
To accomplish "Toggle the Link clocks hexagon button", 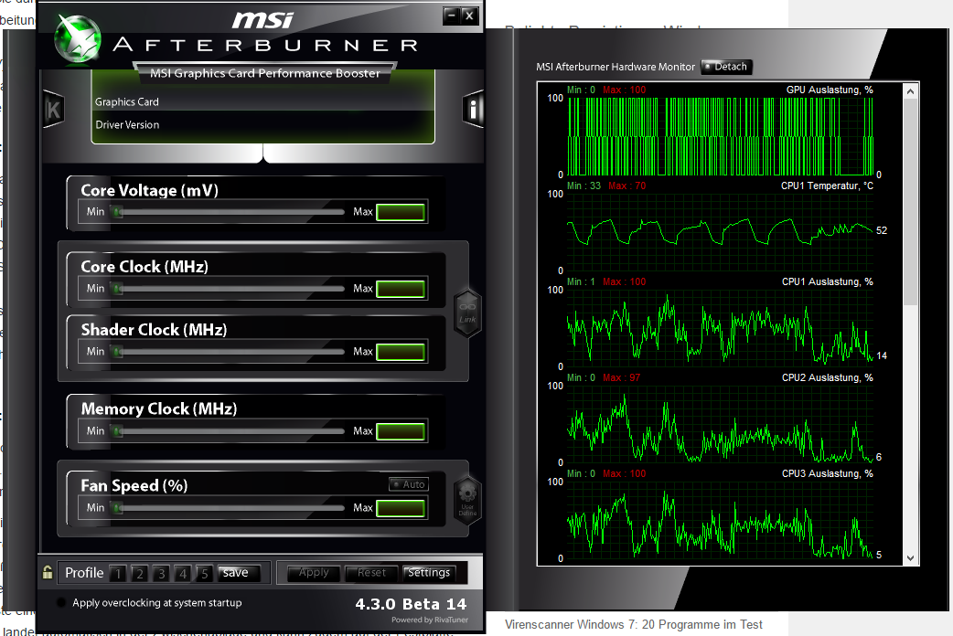I will (467, 313).
